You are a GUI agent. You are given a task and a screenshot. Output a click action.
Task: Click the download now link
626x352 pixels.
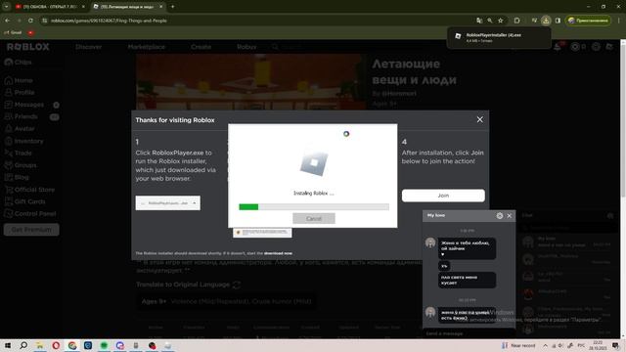click(278, 253)
